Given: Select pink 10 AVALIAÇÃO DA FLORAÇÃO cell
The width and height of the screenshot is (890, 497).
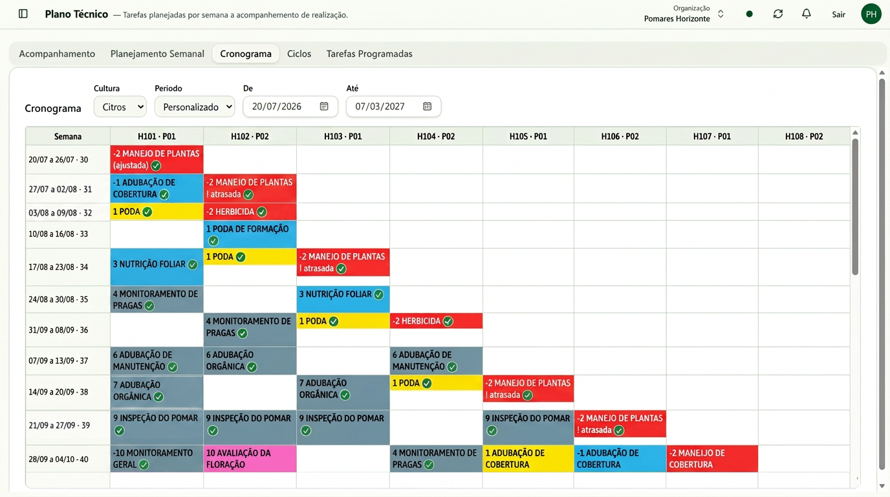Looking at the screenshot, I should tap(250, 459).
